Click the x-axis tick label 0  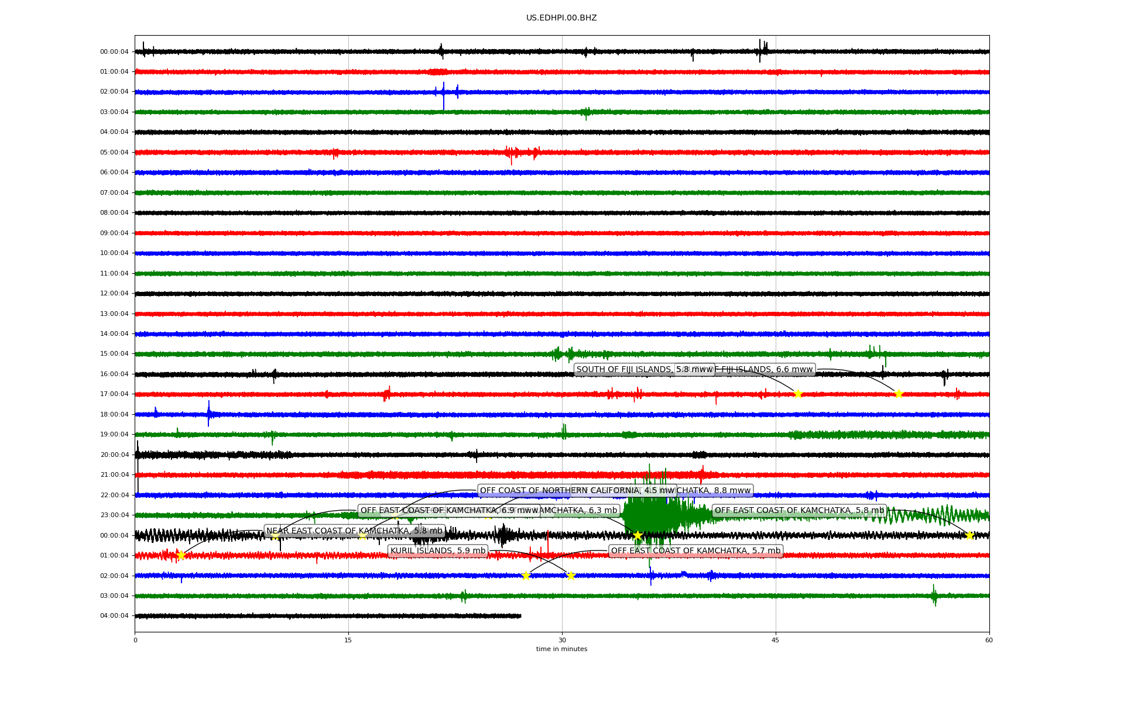pyautogui.click(x=135, y=640)
